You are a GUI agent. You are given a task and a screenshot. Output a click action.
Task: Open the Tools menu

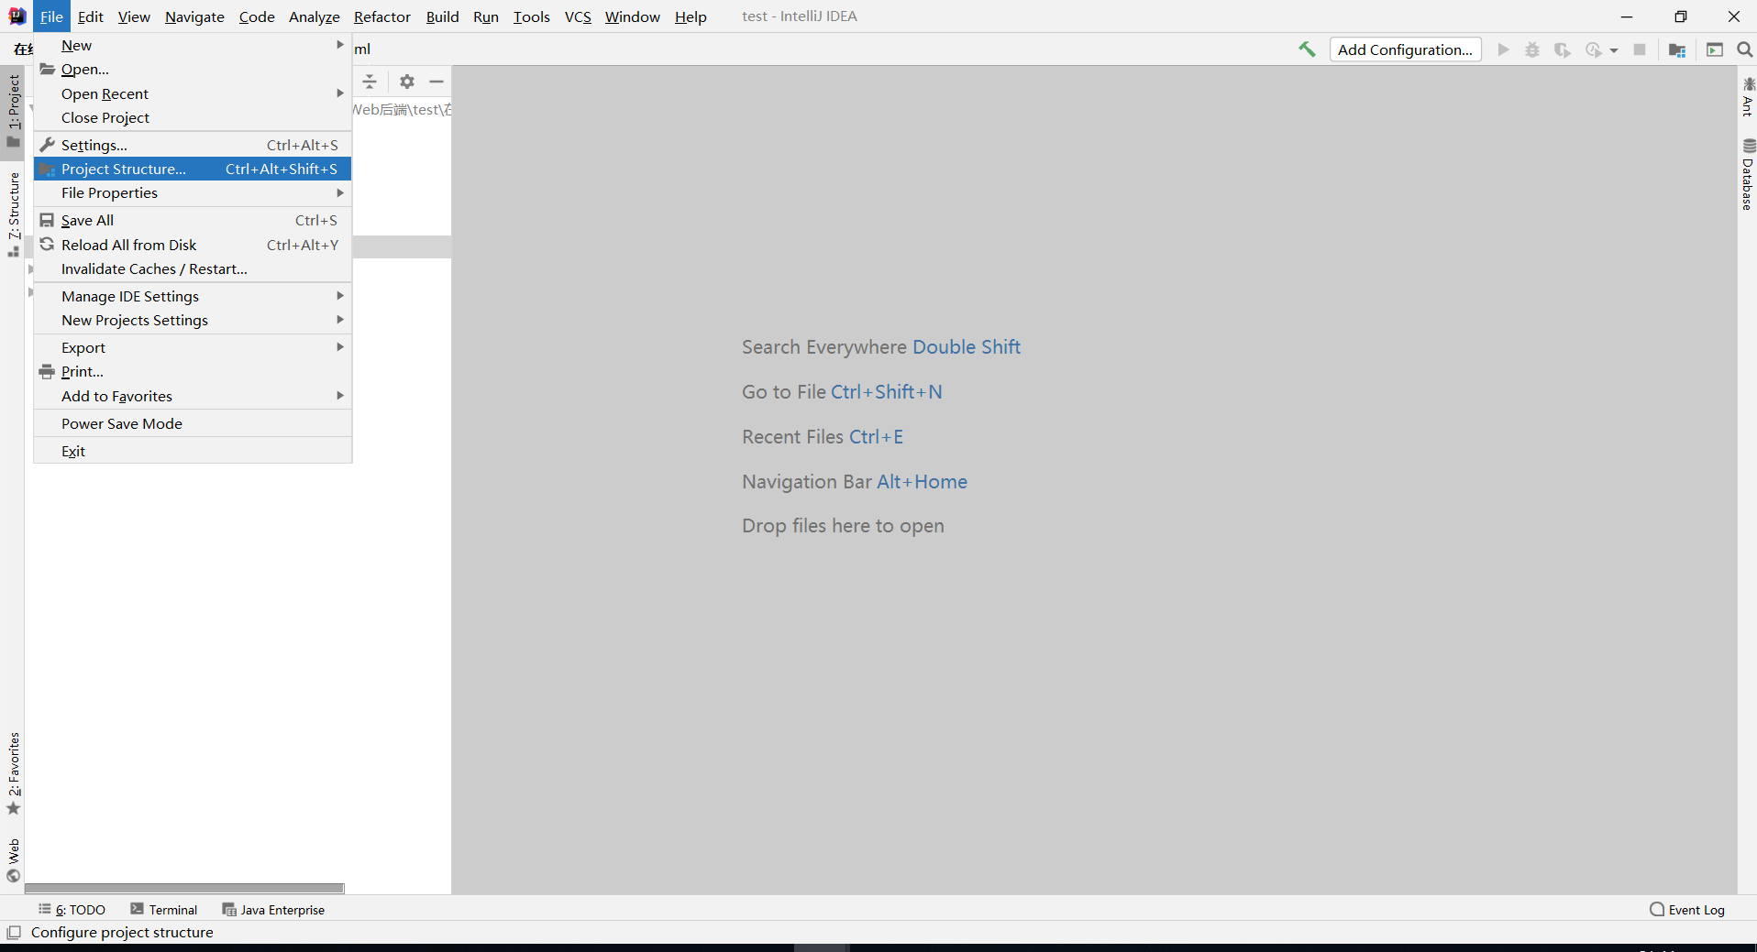tap(531, 16)
